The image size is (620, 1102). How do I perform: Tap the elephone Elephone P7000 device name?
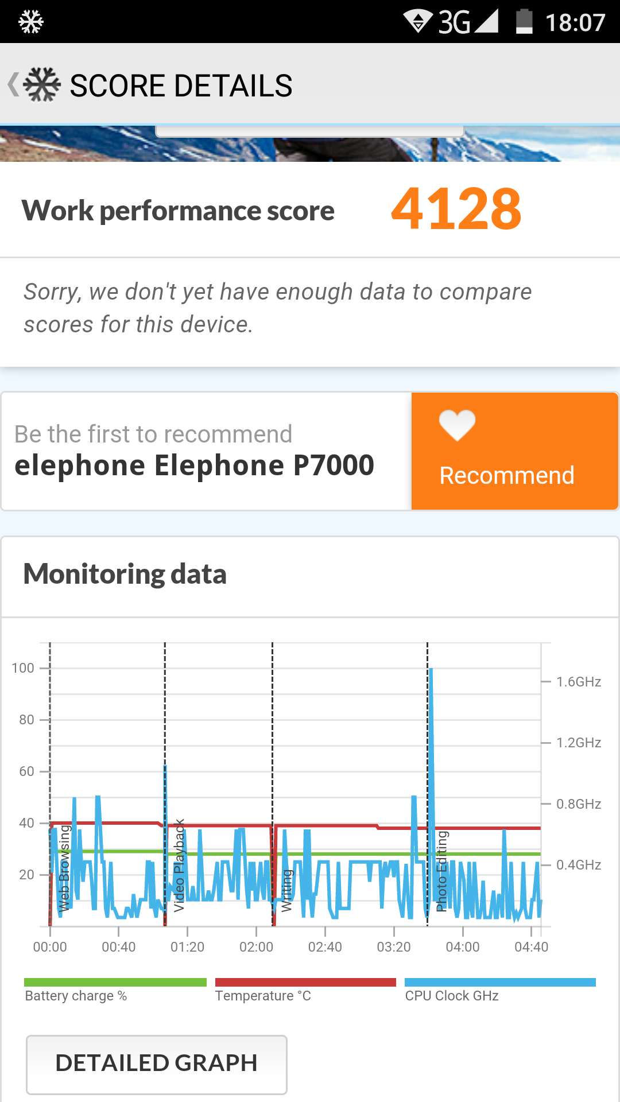pyautogui.click(x=194, y=465)
